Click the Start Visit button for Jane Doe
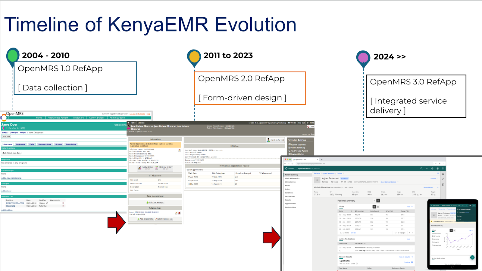Image resolution: width=482 pixels, height=271 pixels. (6, 136)
